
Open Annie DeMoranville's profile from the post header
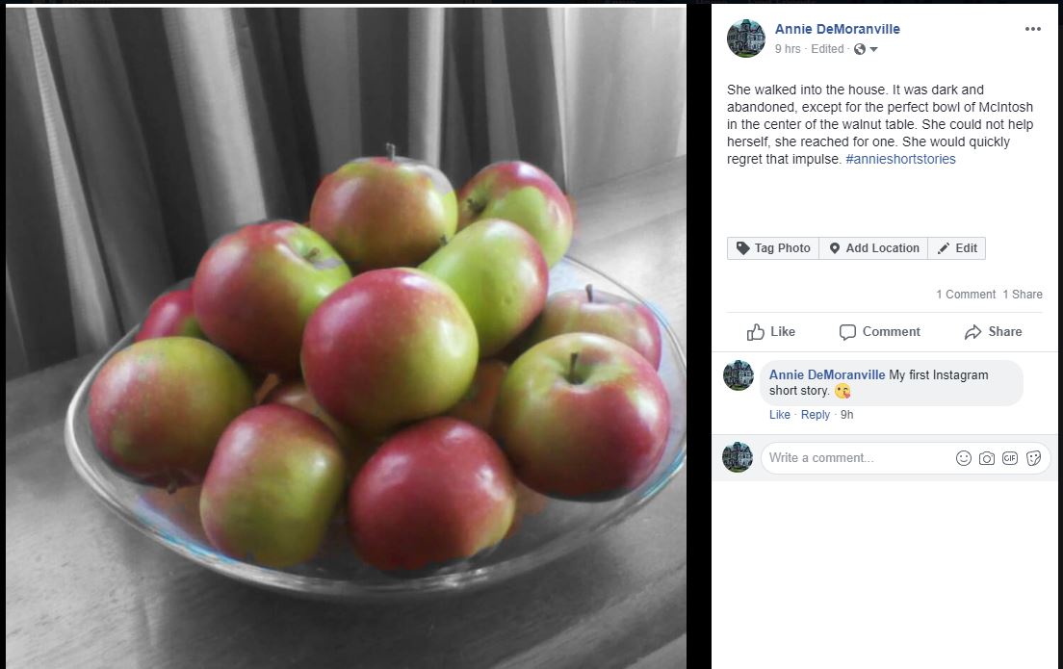tap(837, 29)
